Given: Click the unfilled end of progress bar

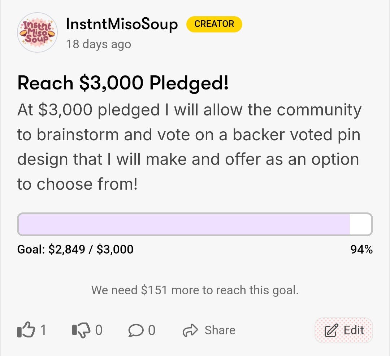Looking at the screenshot, I should 360,224.
